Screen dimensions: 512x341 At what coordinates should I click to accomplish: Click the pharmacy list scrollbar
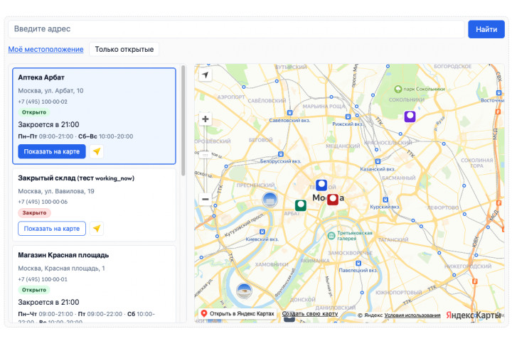pos(183,121)
